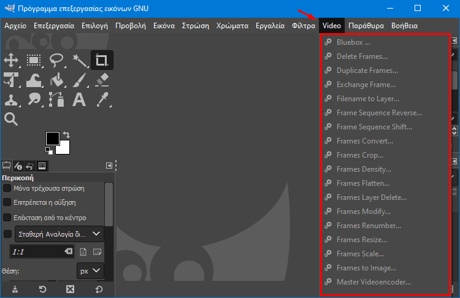Swap foreground and background colors

(x=66, y=135)
